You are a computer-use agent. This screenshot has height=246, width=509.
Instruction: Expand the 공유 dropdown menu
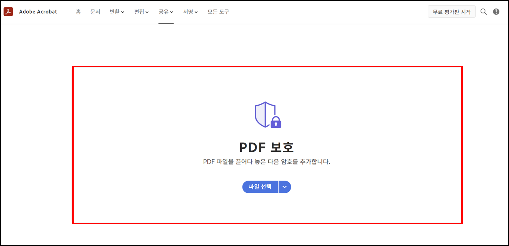[x=165, y=11]
